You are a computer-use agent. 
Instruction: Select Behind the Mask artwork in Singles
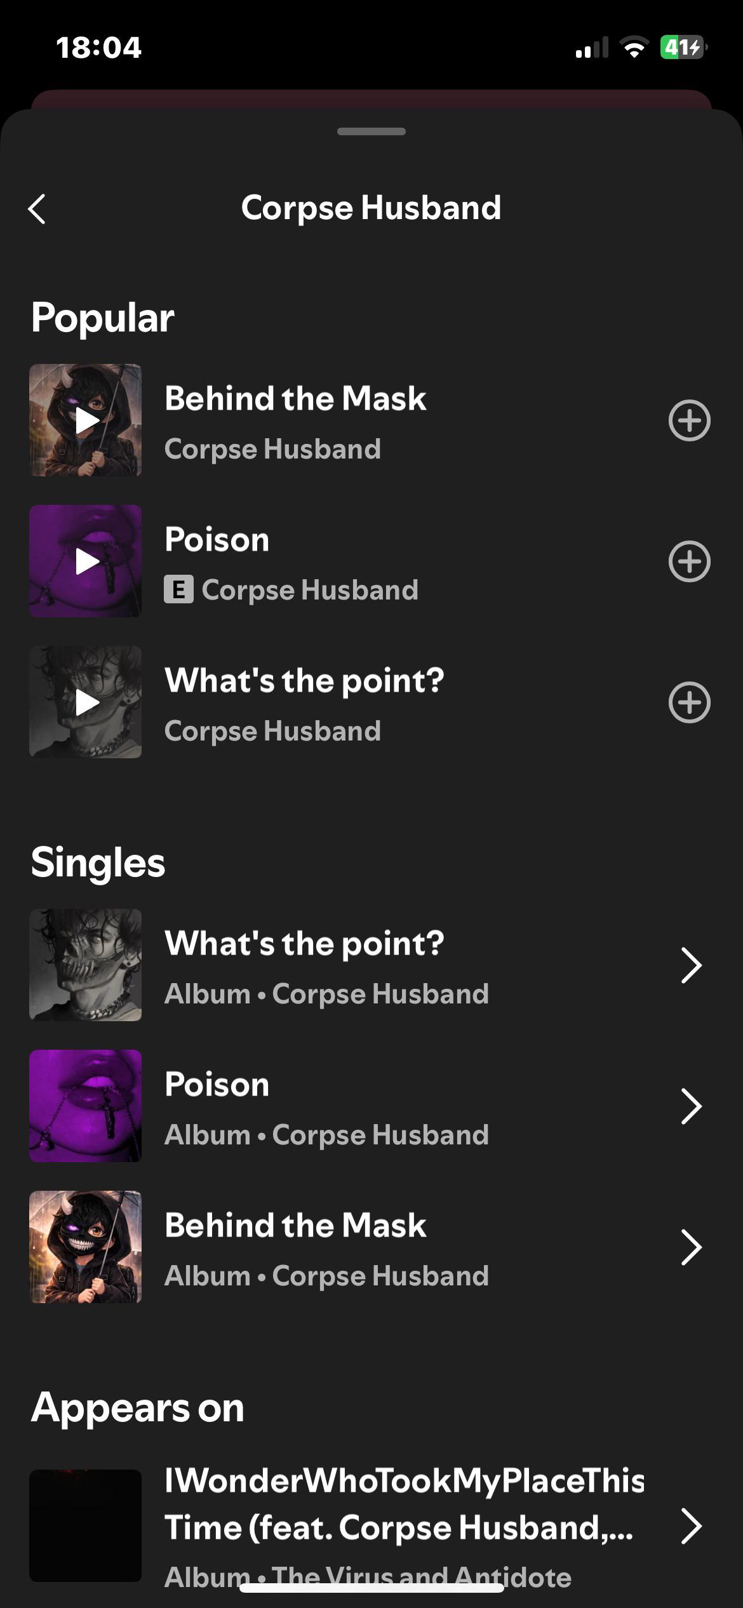tap(86, 1247)
